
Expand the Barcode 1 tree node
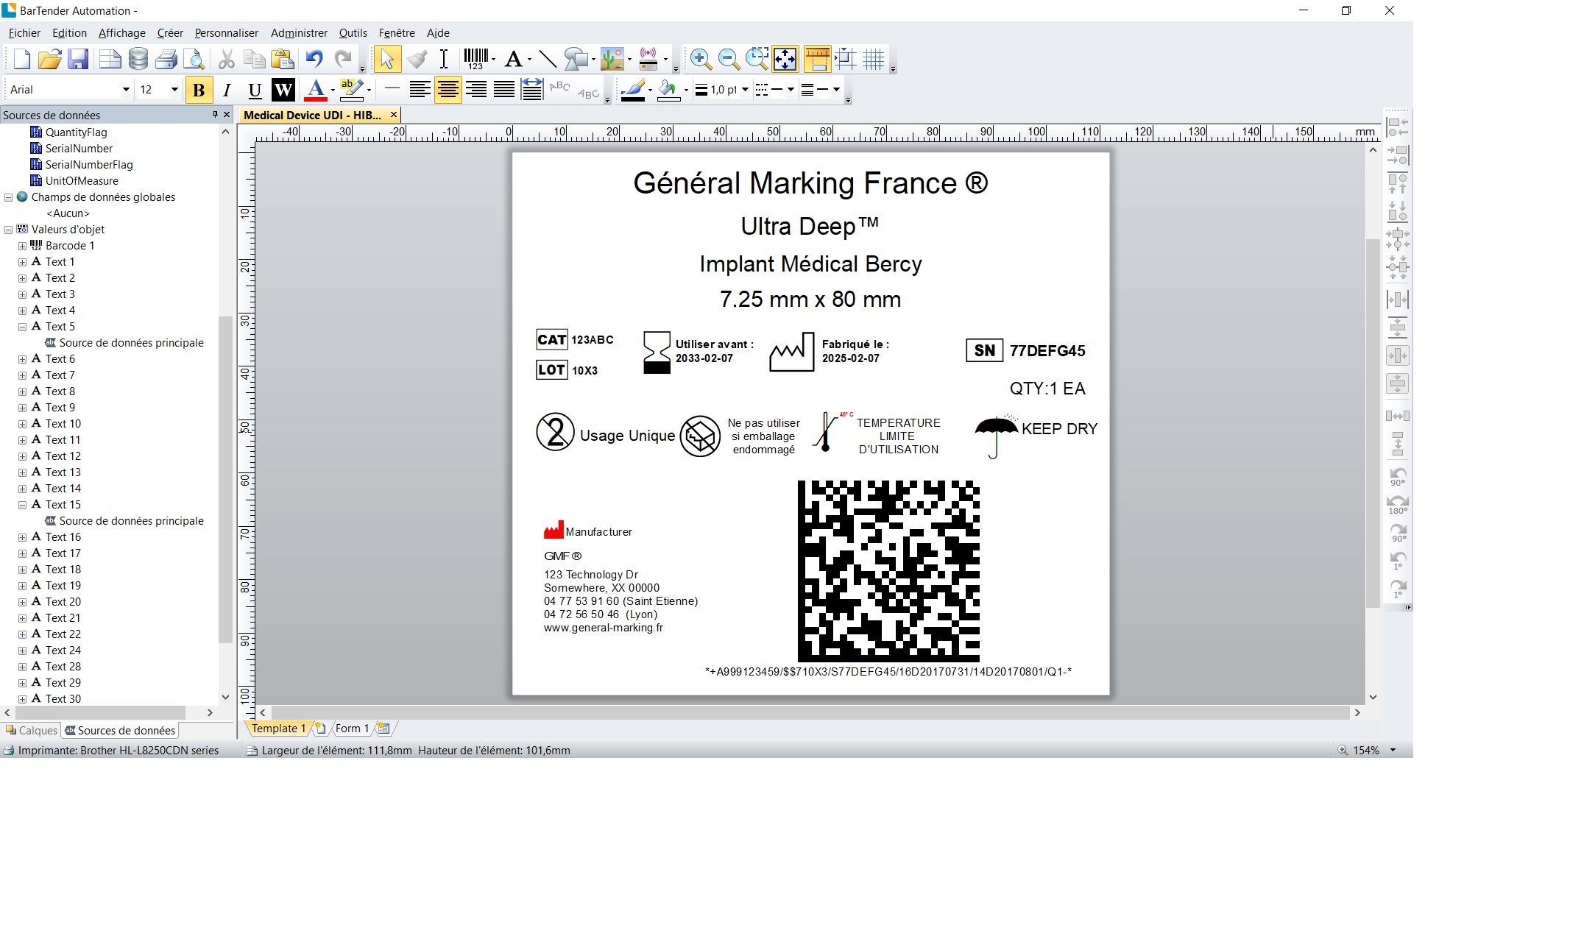pyautogui.click(x=22, y=246)
